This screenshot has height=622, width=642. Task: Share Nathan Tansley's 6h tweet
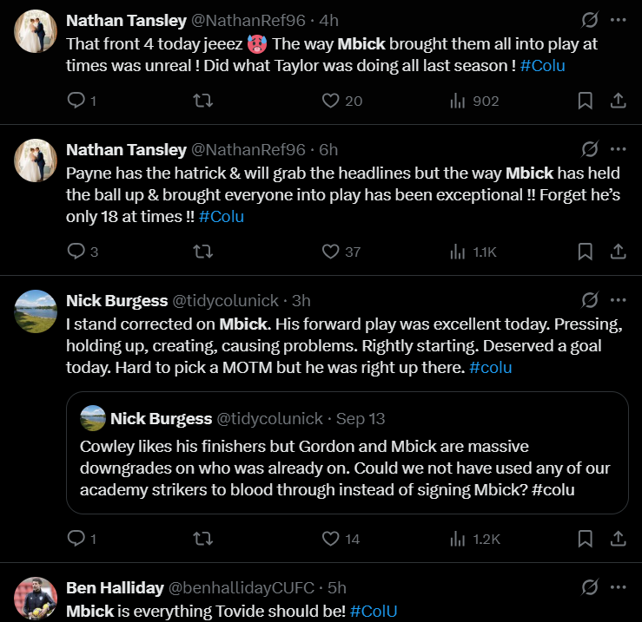point(618,252)
